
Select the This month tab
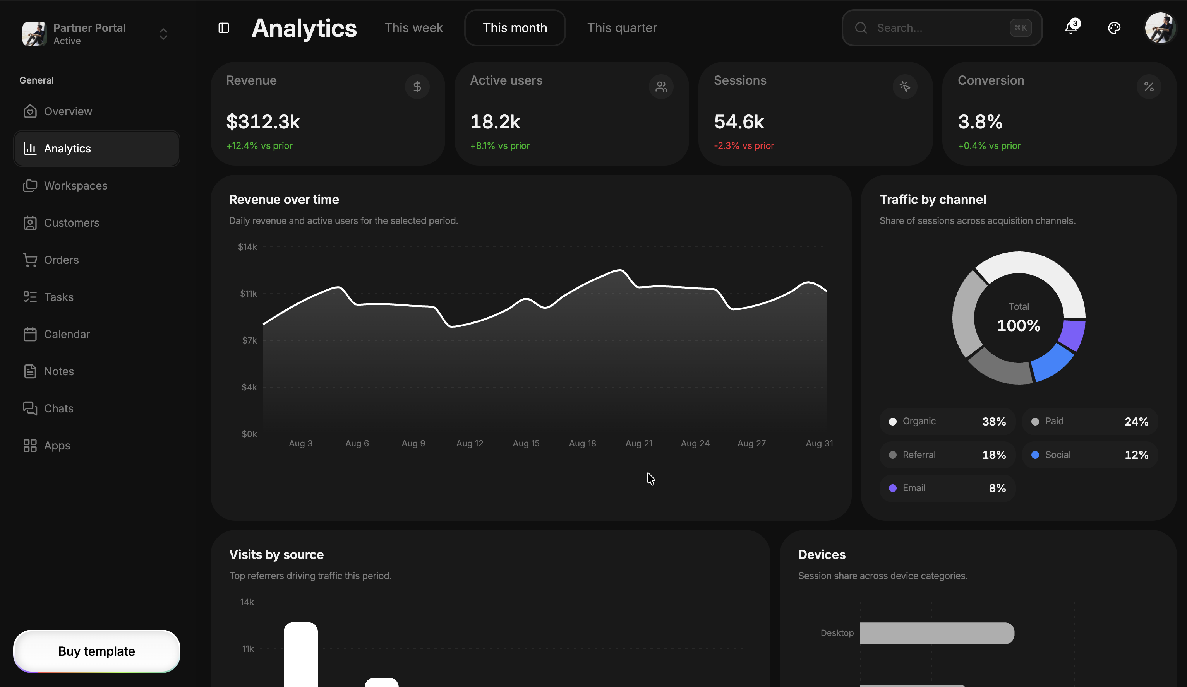tap(515, 28)
